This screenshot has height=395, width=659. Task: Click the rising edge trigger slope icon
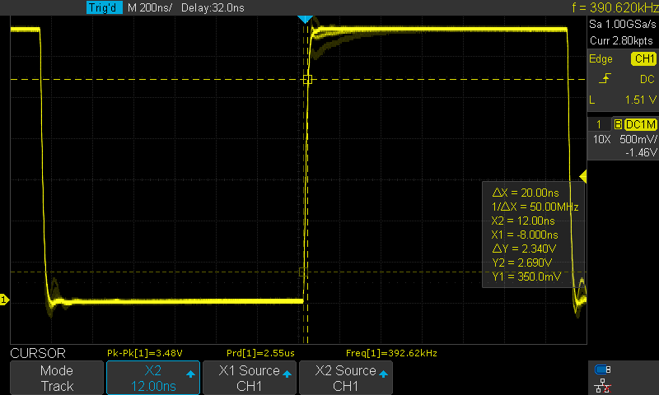pos(605,79)
